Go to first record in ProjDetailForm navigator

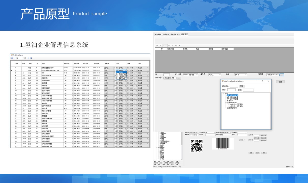pos(12,58)
